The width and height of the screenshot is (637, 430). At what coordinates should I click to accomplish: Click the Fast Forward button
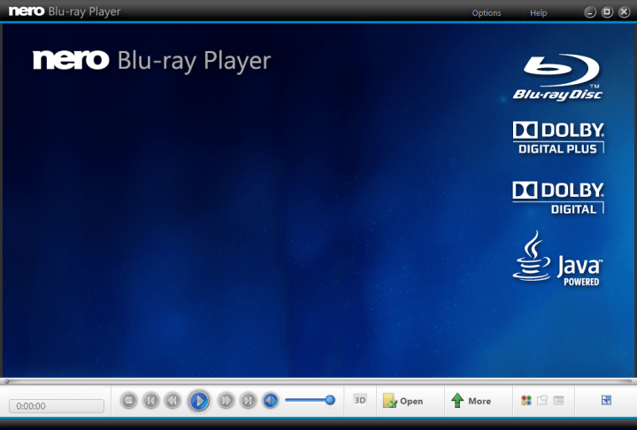pyautogui.click(x=226, y=401)
